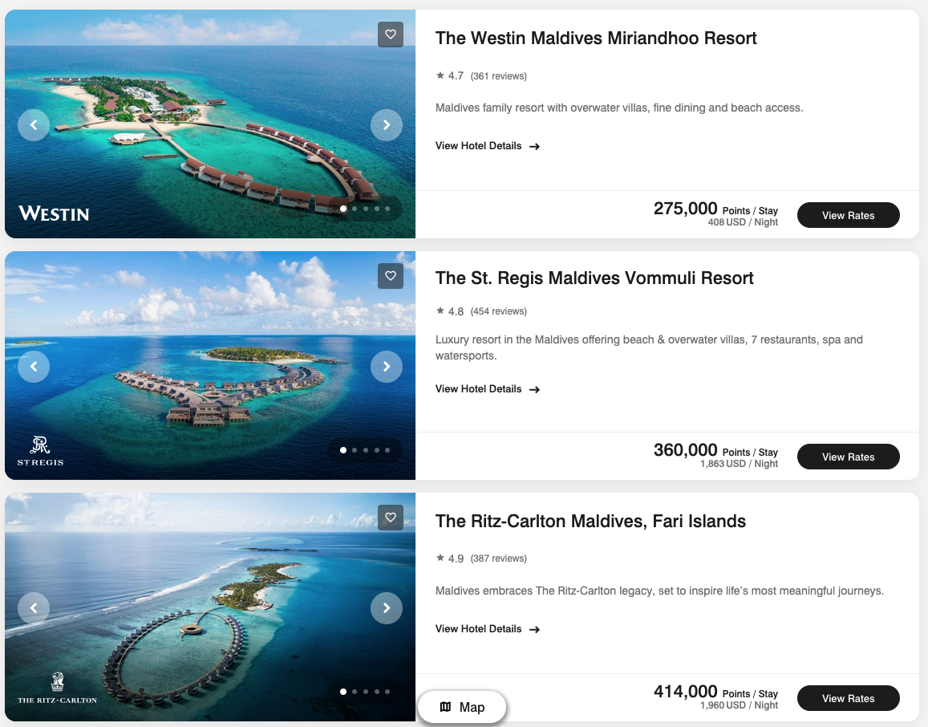Toggle heart on Ritz-Carlton Maldives photo
This screenshot has height=727, width=928.
point(391,518)
